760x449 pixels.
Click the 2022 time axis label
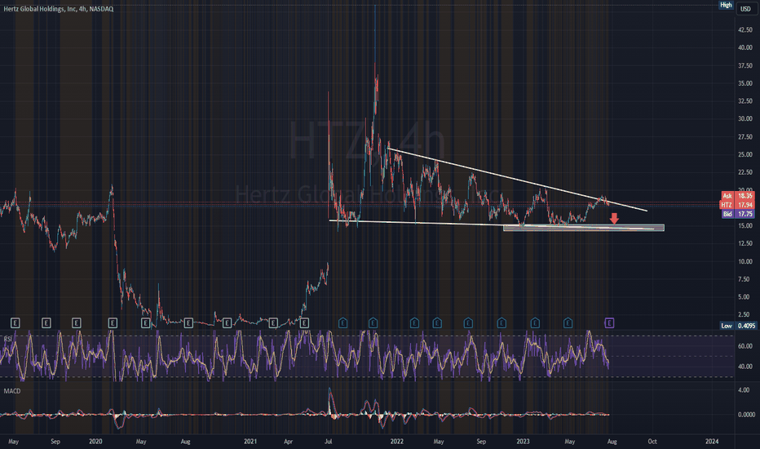click(397, 441)
